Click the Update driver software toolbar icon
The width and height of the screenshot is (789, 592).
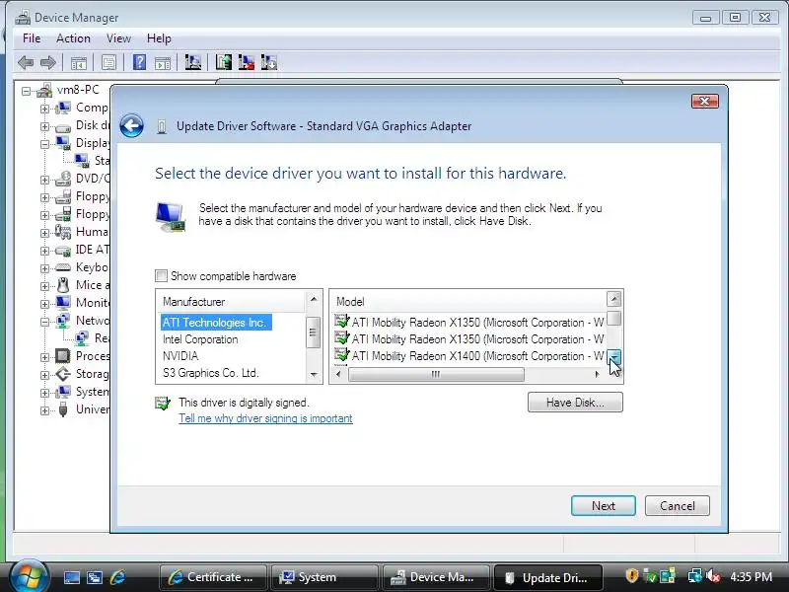point(224,62)
